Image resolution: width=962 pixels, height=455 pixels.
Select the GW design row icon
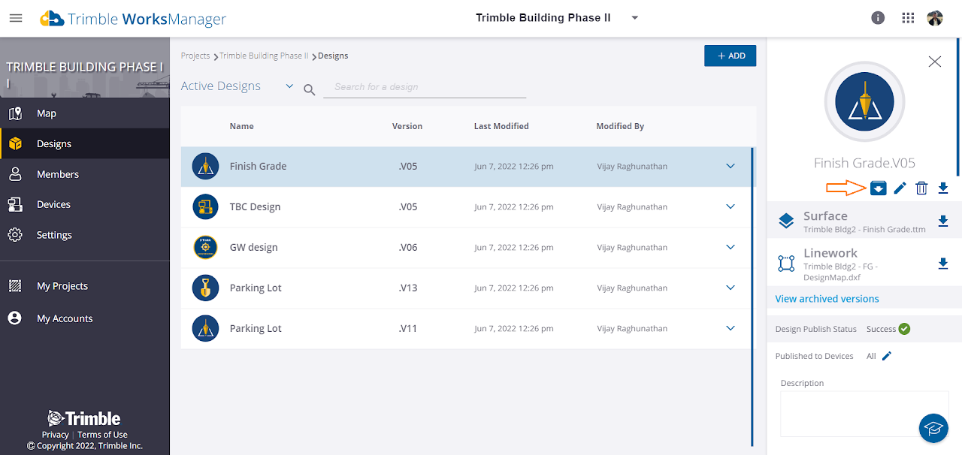coord(205,247)
